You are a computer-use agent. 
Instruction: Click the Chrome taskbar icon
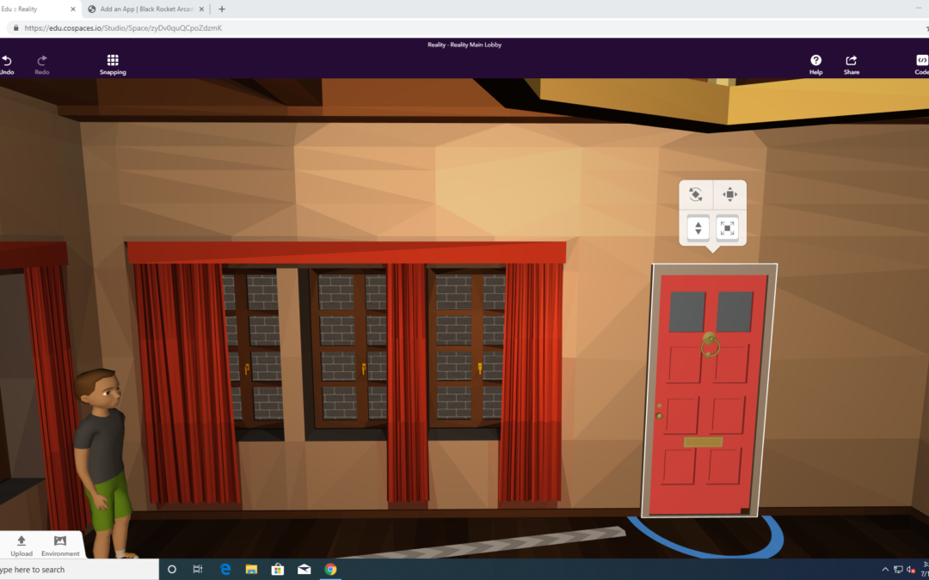coord(330,570)
